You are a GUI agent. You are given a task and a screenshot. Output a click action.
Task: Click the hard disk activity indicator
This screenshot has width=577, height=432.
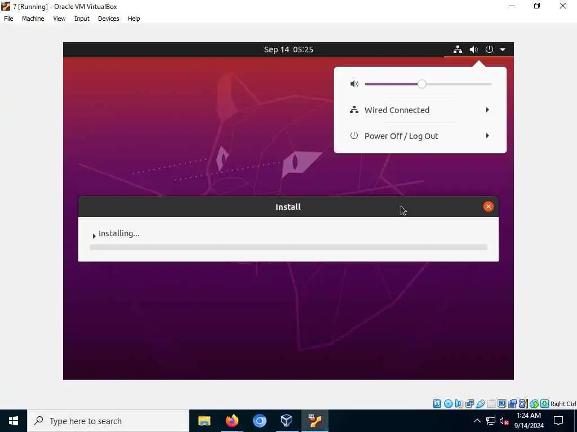pyautogui.click(x=437, y=404)
